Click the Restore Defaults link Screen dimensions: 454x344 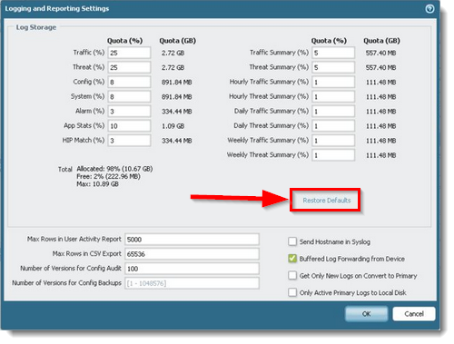327,201
